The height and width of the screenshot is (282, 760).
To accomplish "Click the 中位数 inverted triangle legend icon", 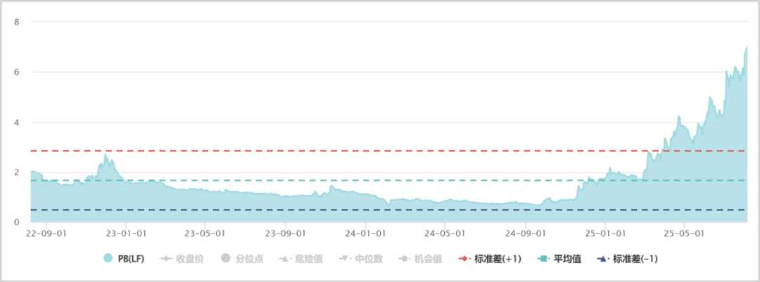I will pos(346,259).
